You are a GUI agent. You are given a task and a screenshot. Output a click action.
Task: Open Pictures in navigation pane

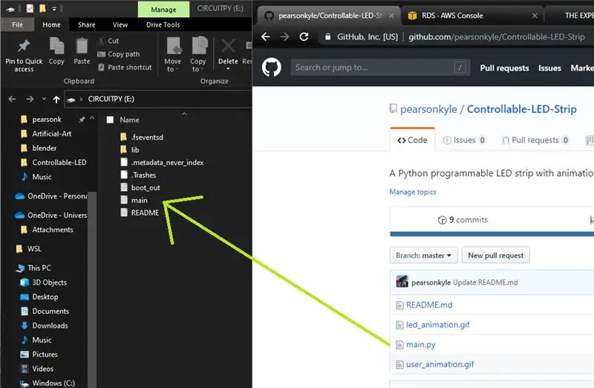click(39, 355)
